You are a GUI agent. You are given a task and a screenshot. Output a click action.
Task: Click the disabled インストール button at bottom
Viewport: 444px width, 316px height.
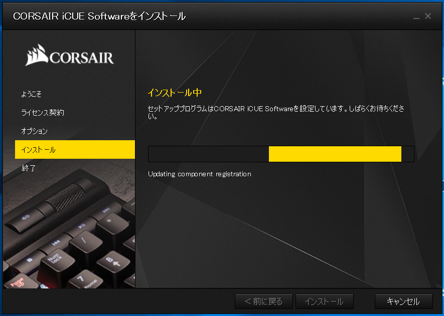tap(324, 301)
